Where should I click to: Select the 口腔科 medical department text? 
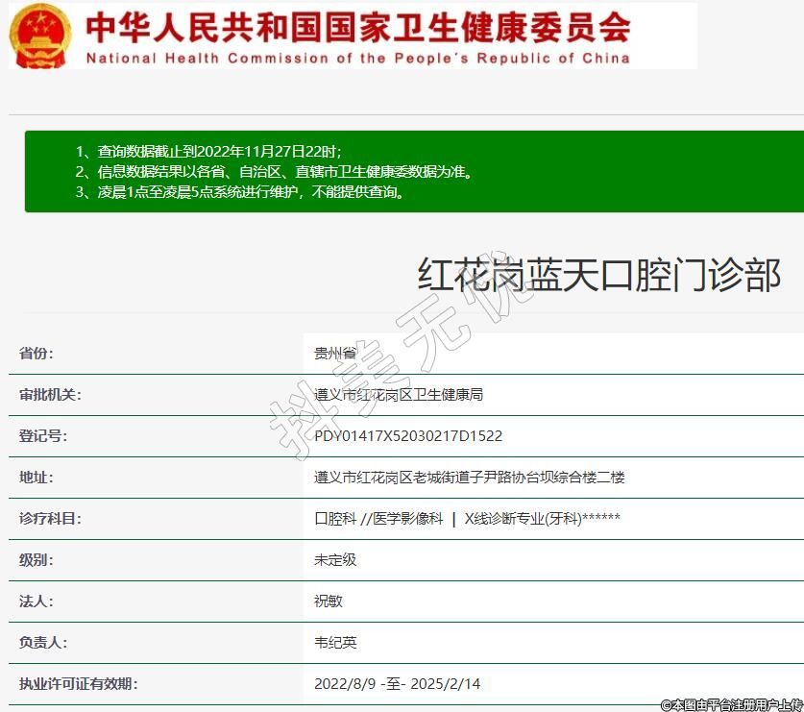(x=335, y=519)
